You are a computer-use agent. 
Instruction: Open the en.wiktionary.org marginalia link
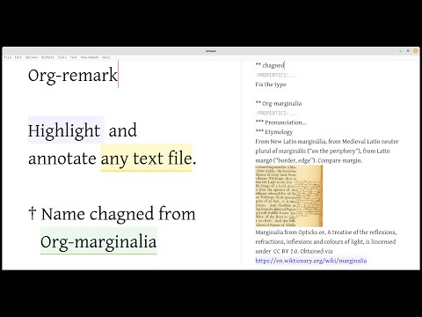pos(311,261)
